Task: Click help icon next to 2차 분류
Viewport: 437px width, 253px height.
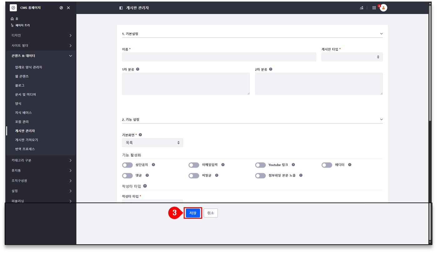Action: pos(271,69)
